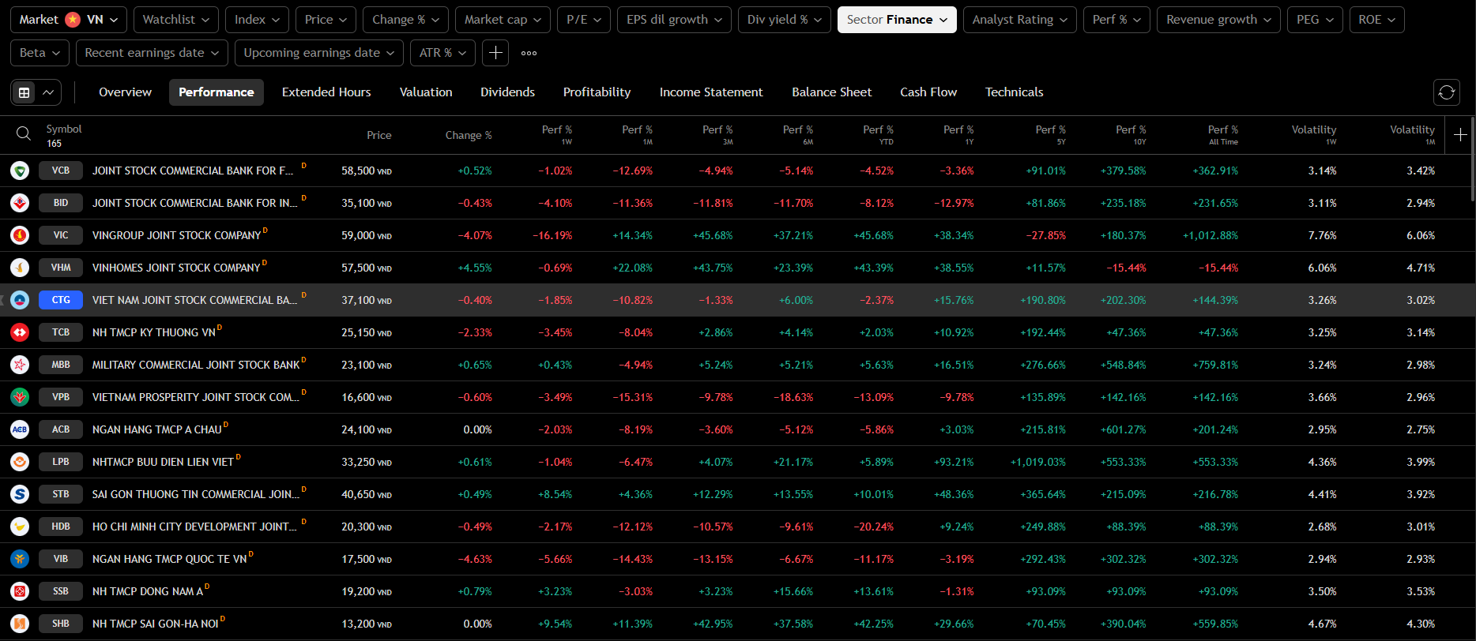Sort by Volatility 1M column header
1476x641 pixels.
tap(1412, 135)
